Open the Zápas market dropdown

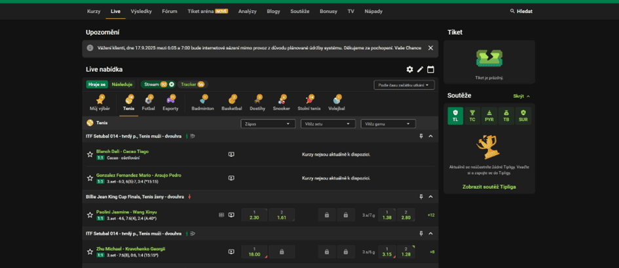[x=268, y=124]
